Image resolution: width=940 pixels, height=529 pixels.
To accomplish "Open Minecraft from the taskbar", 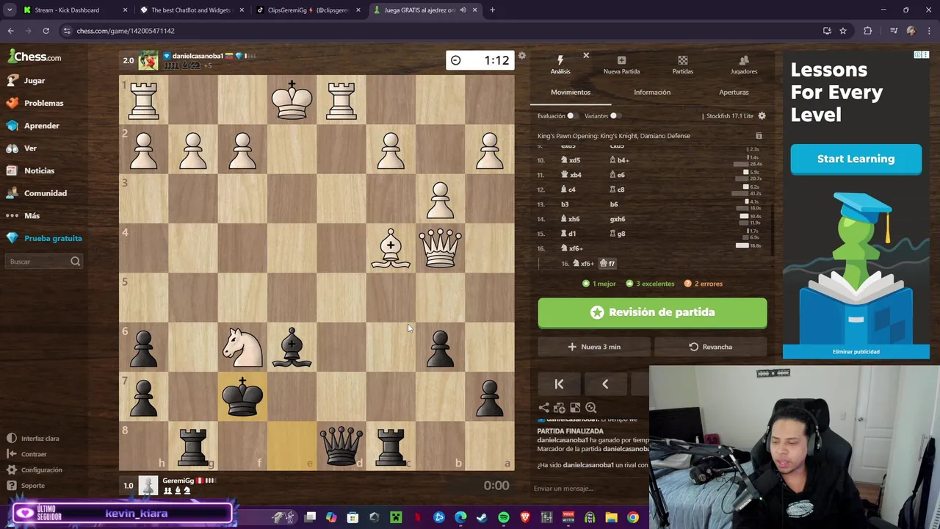I will [396, 518].
